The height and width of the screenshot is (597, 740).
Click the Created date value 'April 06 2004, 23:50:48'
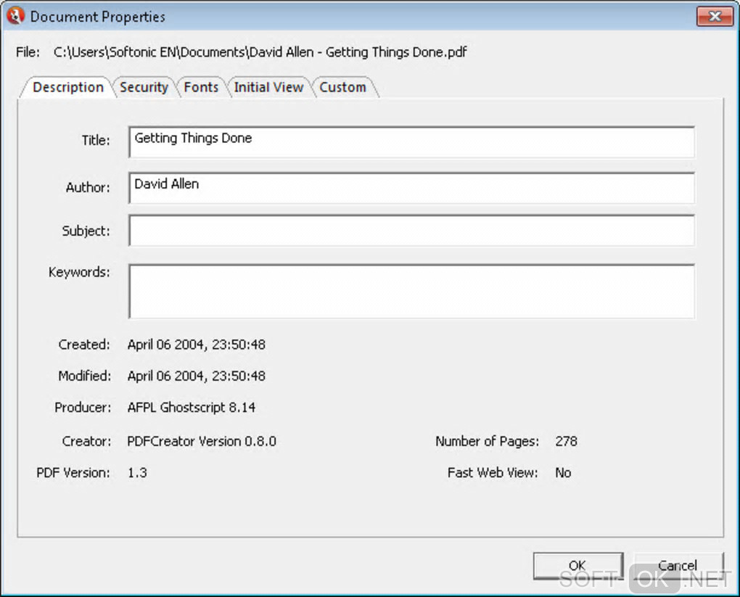(197, 345)
